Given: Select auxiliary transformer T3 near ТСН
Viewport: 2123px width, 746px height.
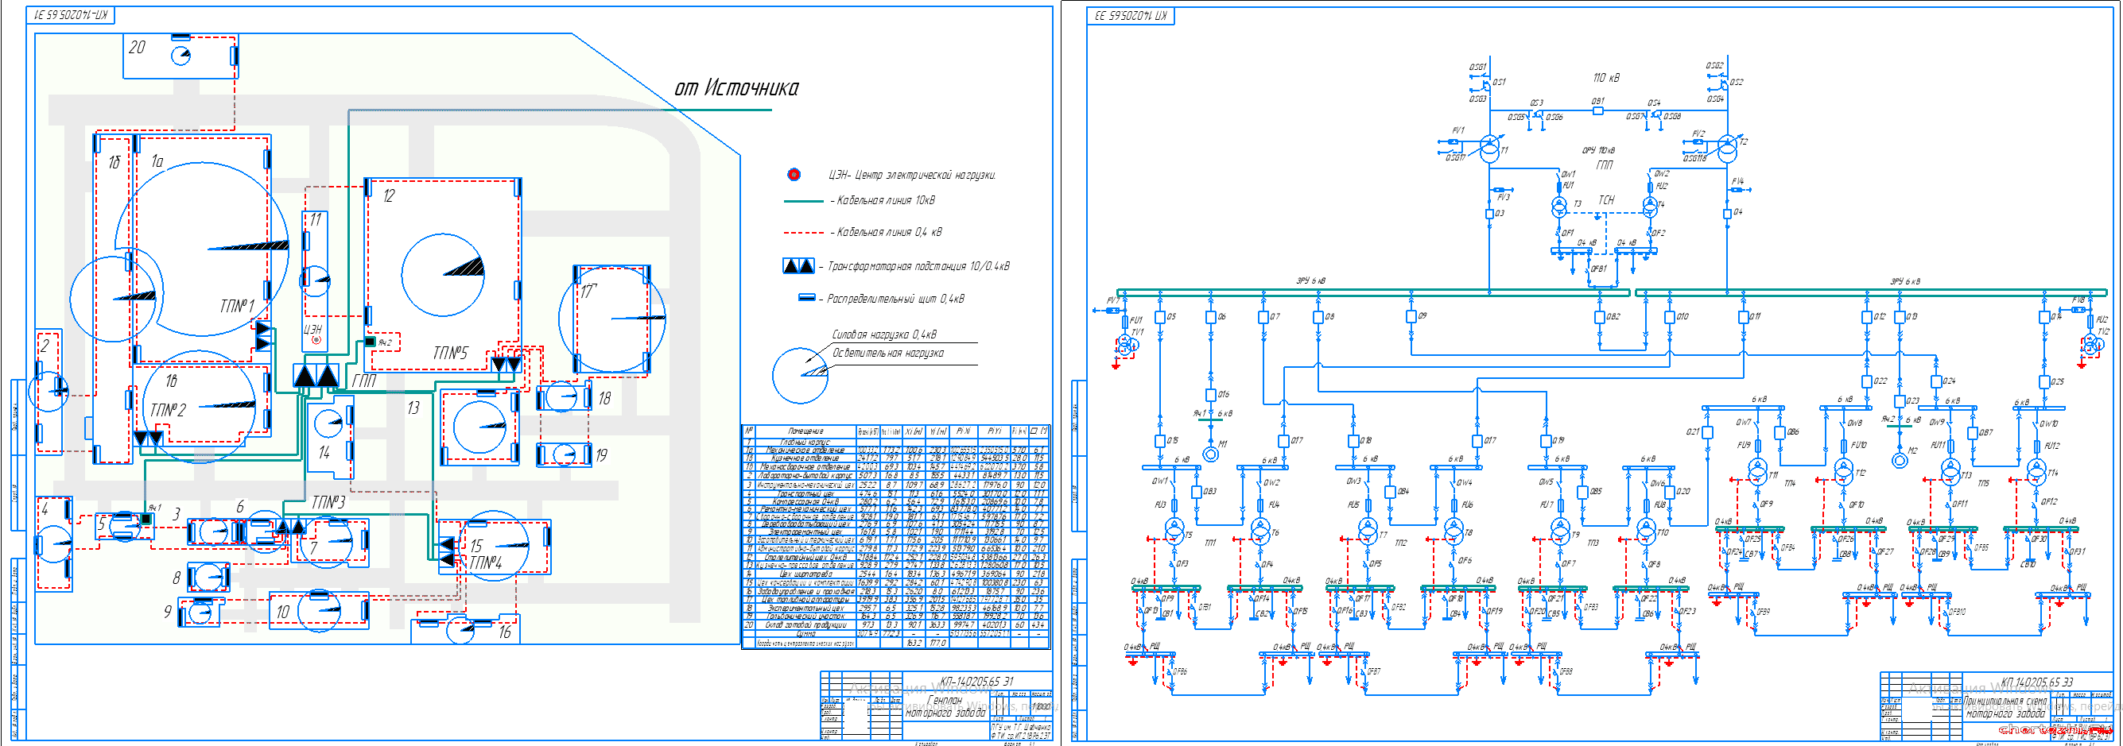Looking at the screenshot, I should click(1558, 205).
